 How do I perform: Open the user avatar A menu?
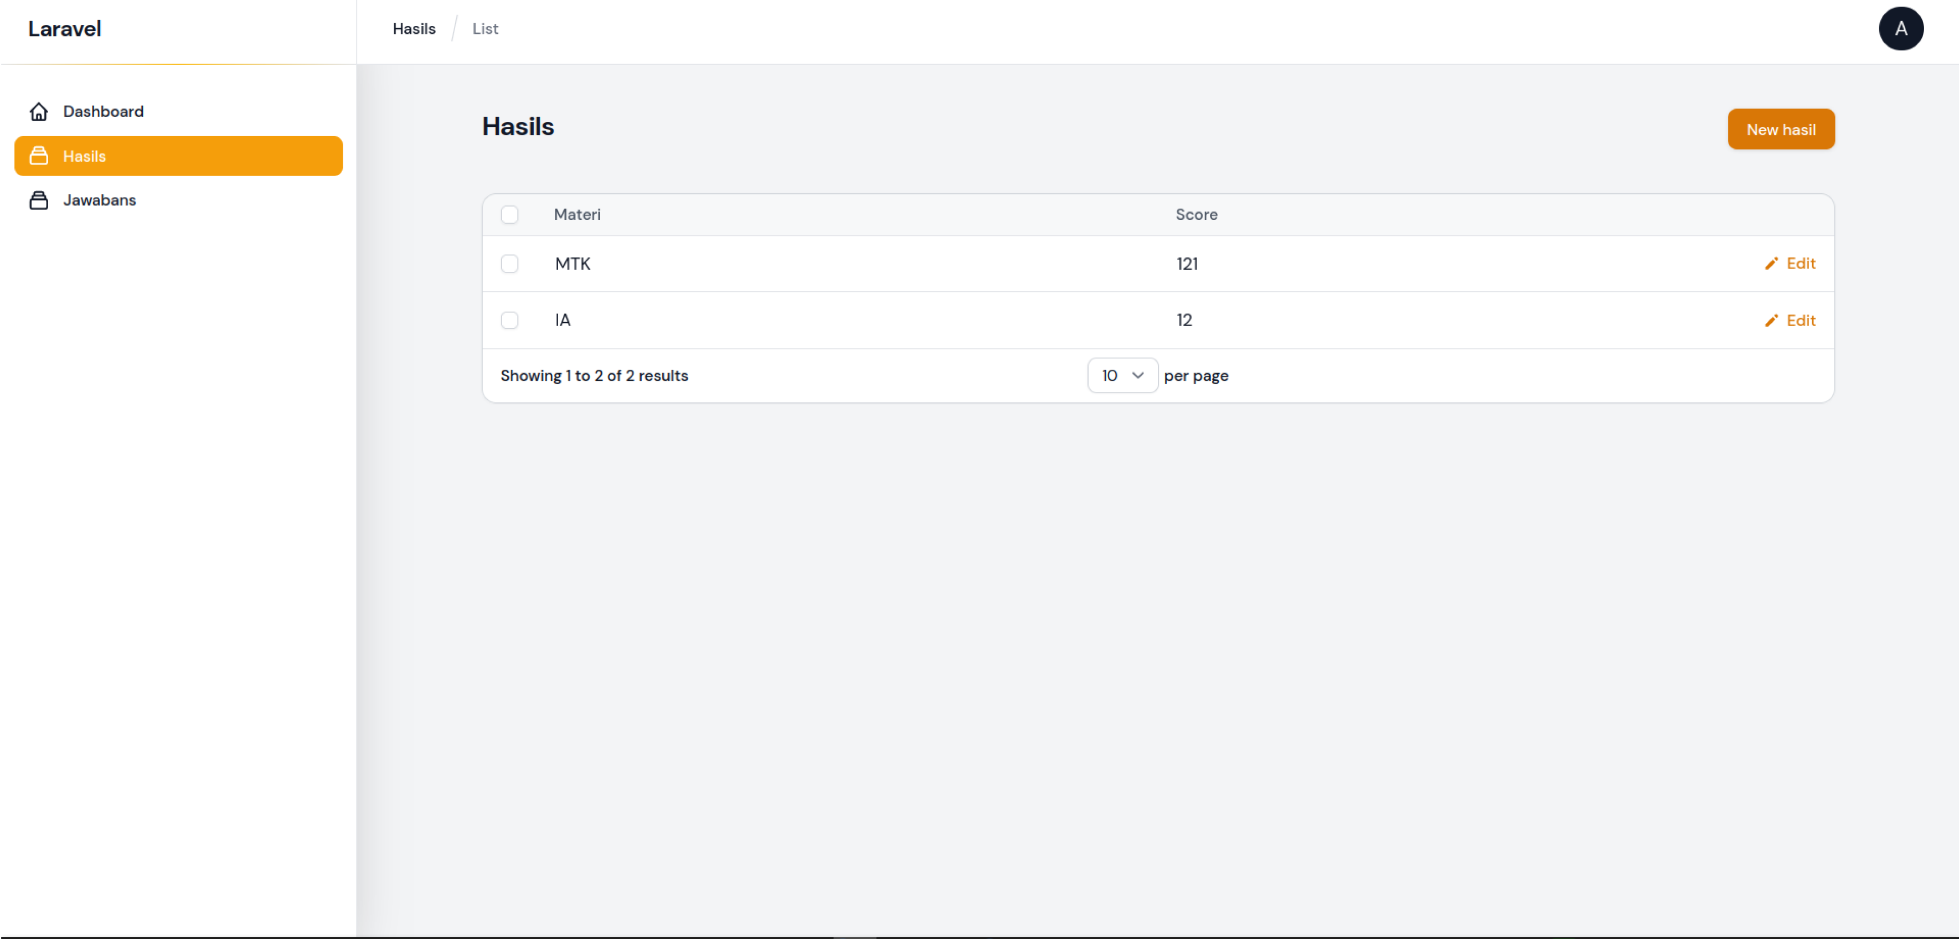[1900, 29]
